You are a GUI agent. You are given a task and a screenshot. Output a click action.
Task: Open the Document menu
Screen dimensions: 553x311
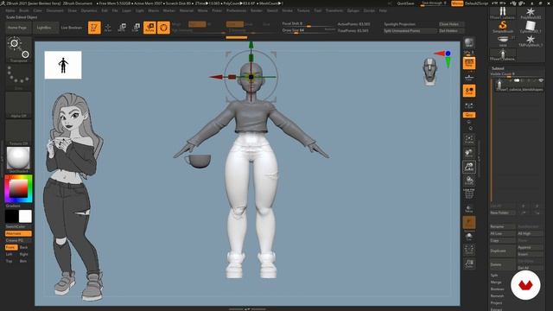(55, 10)
